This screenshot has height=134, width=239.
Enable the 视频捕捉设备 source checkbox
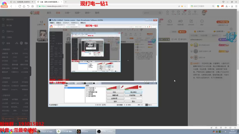point(87,92)
